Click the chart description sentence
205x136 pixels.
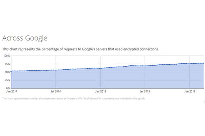coord(81,49)
